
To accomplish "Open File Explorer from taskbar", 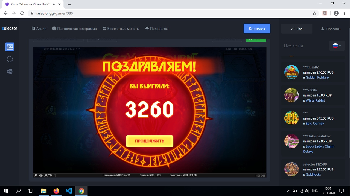I will point(44,191).
